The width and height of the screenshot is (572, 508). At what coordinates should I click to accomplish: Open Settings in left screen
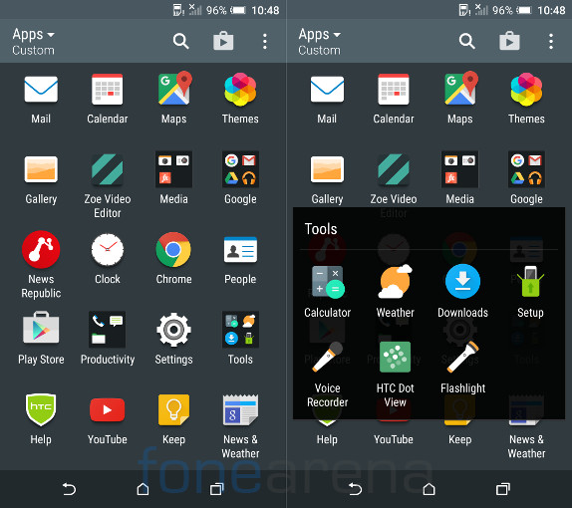click(x=173, y=330)
